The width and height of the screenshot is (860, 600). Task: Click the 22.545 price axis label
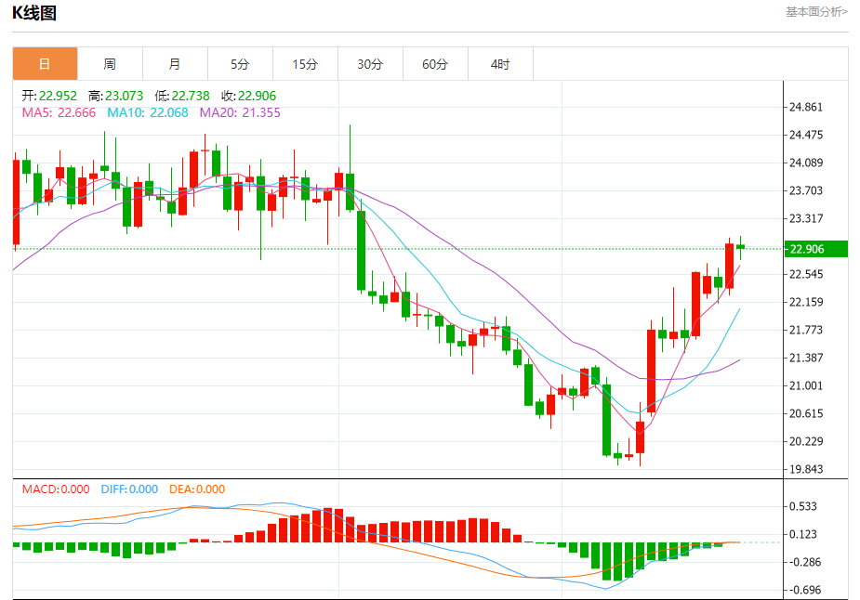pyautogui.click(x=806, y=274)
